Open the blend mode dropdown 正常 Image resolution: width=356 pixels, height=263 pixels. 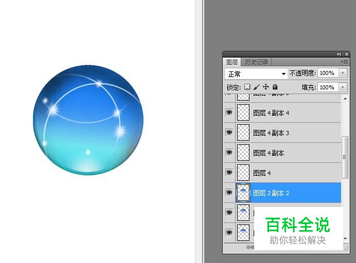256,73
